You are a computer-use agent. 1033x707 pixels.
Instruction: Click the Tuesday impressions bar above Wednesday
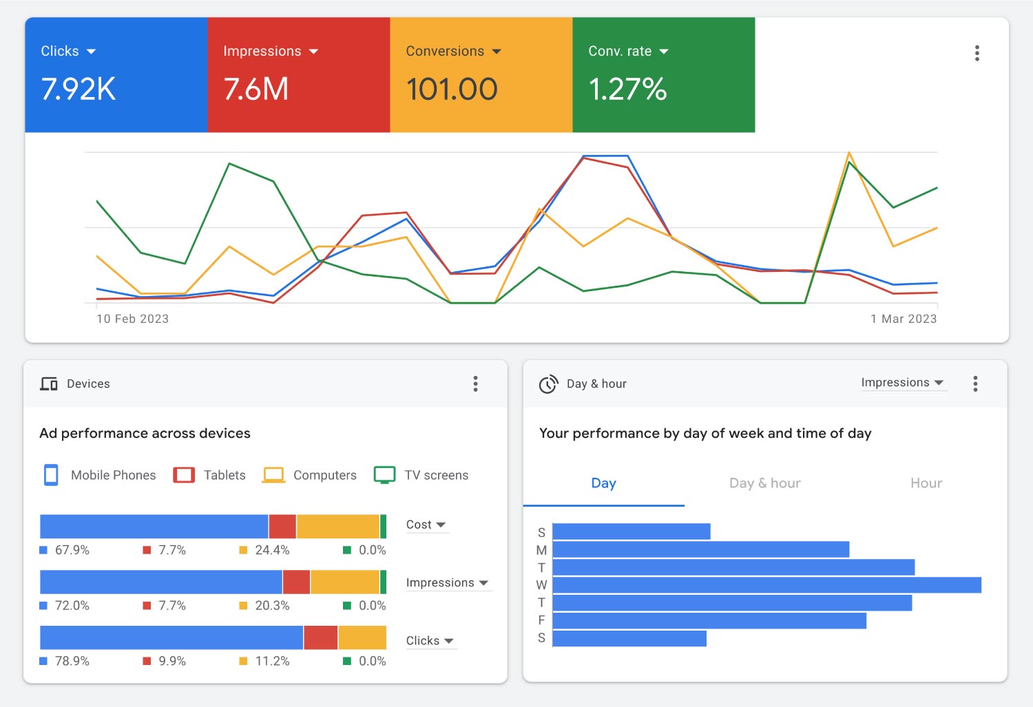coord(734,567)
